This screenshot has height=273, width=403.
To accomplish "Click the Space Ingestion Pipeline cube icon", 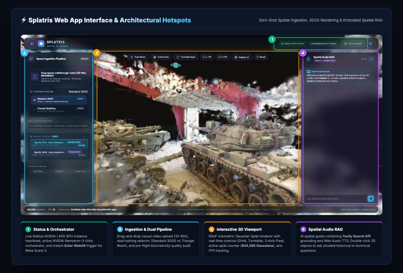I will coord(31,59).
